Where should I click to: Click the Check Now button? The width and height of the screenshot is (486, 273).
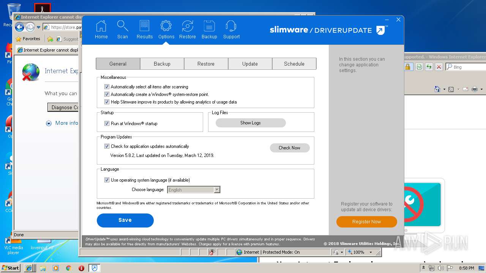290,148
